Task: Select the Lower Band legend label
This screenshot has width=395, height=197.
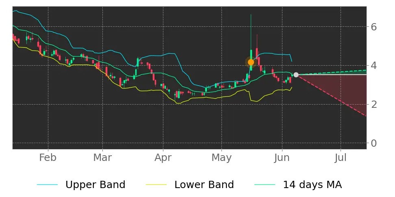Action: 204,185
